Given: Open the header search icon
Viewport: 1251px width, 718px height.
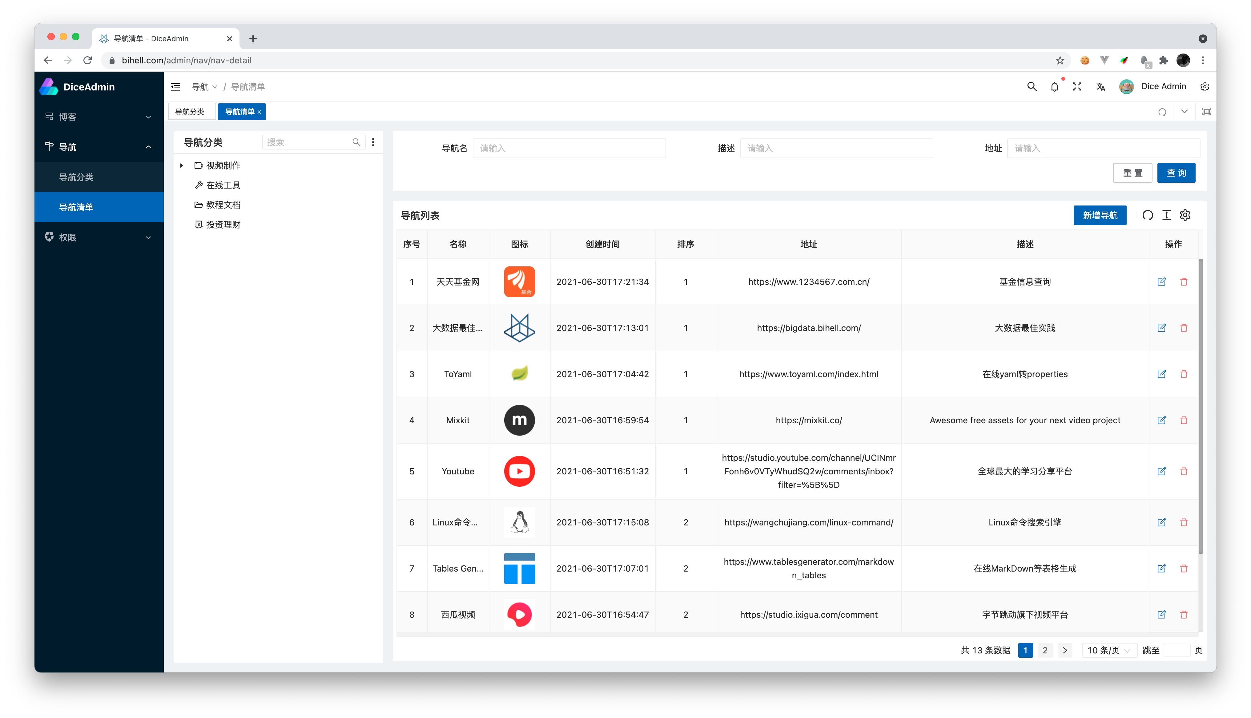Looking at the screenshot, I should tap(1032, 87).
